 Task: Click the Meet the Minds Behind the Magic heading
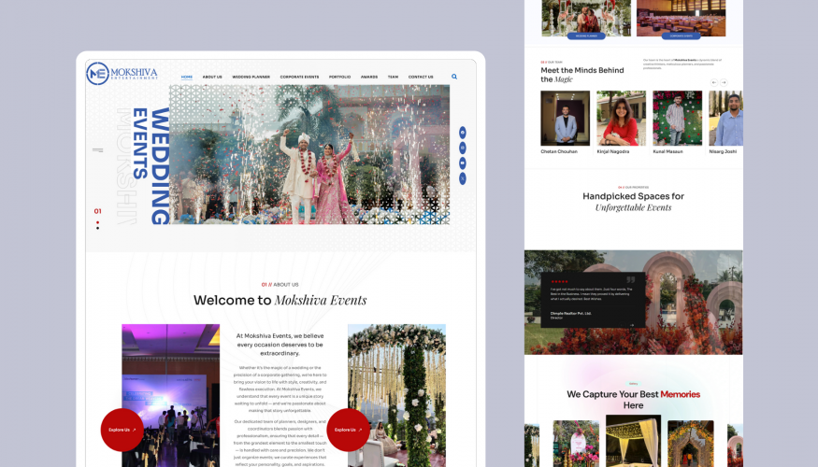pos(582,75)
